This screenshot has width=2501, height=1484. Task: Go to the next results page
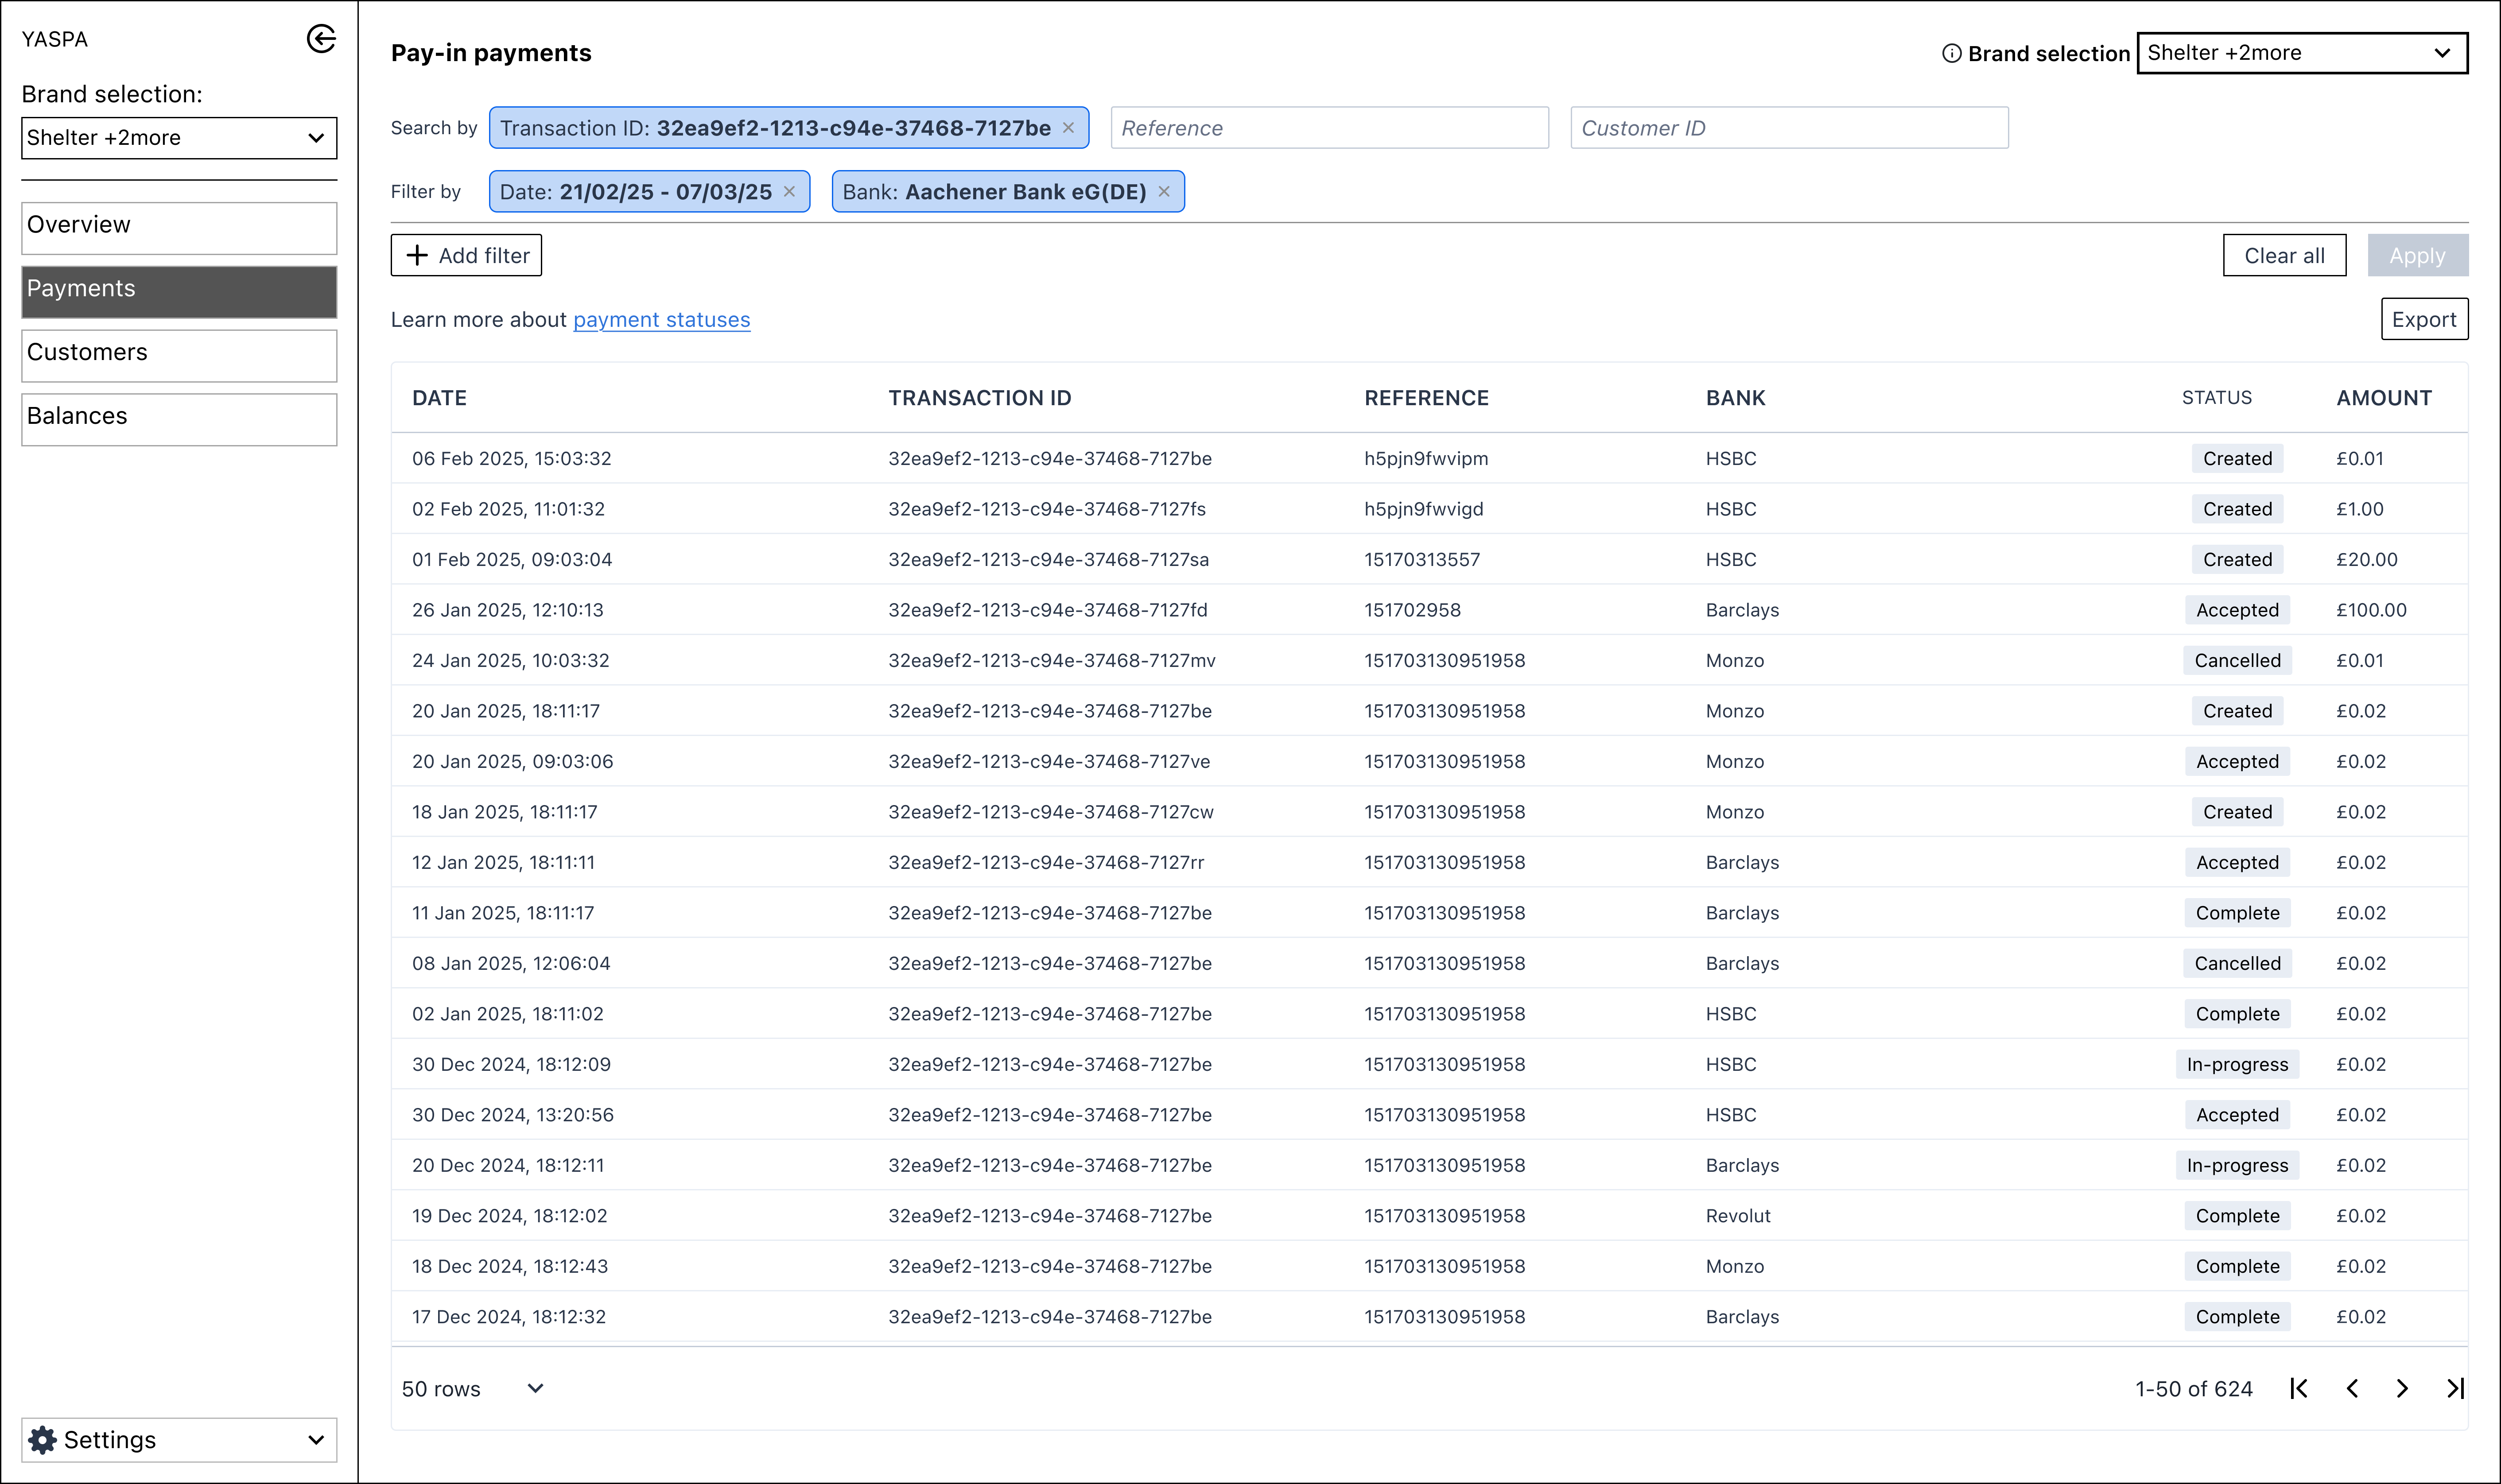2402,1388
